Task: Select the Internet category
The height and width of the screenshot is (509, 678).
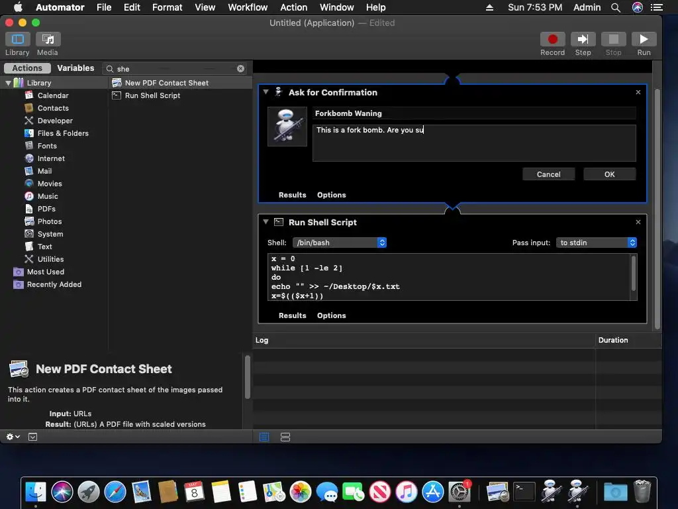Action: [x=51, y=158]
